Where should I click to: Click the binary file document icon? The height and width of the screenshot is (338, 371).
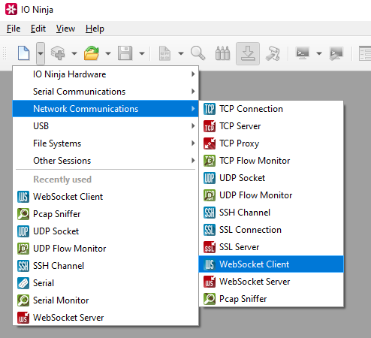(164, 53)
